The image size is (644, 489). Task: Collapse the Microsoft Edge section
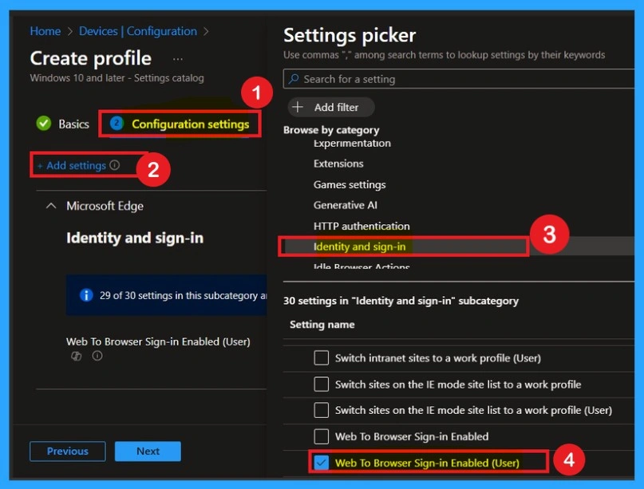tap(51, 205)
